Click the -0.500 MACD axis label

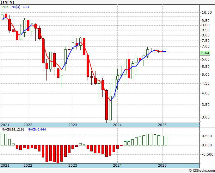tap(207, 154)
